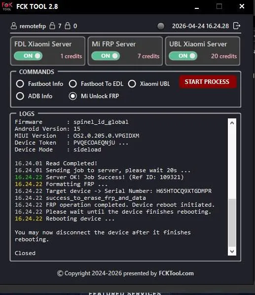Click the Server OK Job Success log line

coord(99,177)
